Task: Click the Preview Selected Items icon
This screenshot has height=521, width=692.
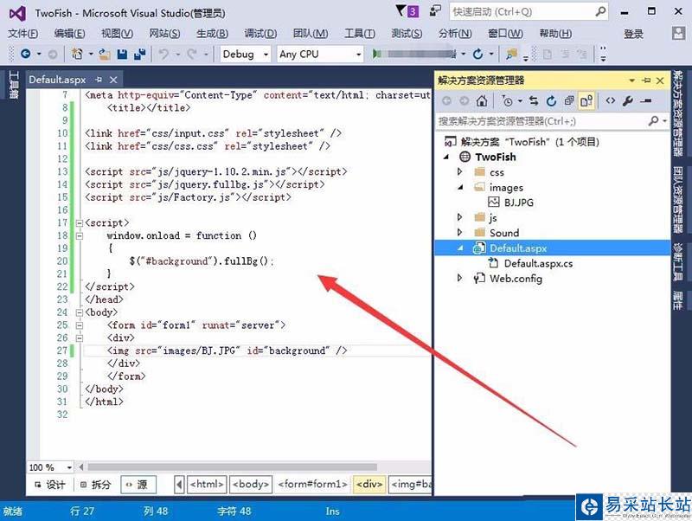Action: (x=646, y=100)
